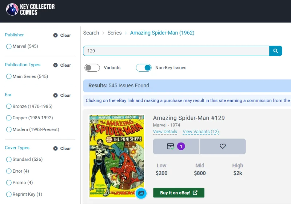Toggle the Variants switch on
Viewport: 291px width, 204px height.
[92, 68]
